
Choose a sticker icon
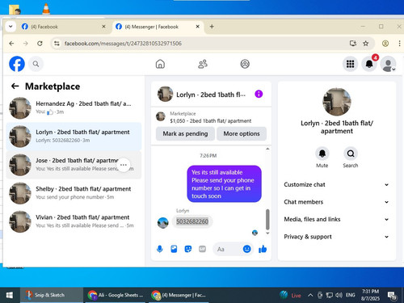click(x=188, y=249)
